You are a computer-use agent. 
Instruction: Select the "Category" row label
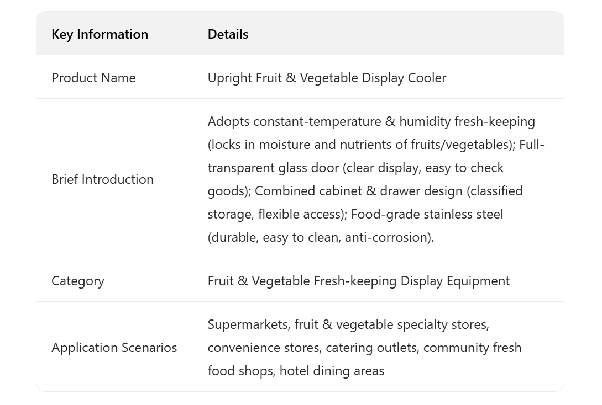[x=78, y=281]
